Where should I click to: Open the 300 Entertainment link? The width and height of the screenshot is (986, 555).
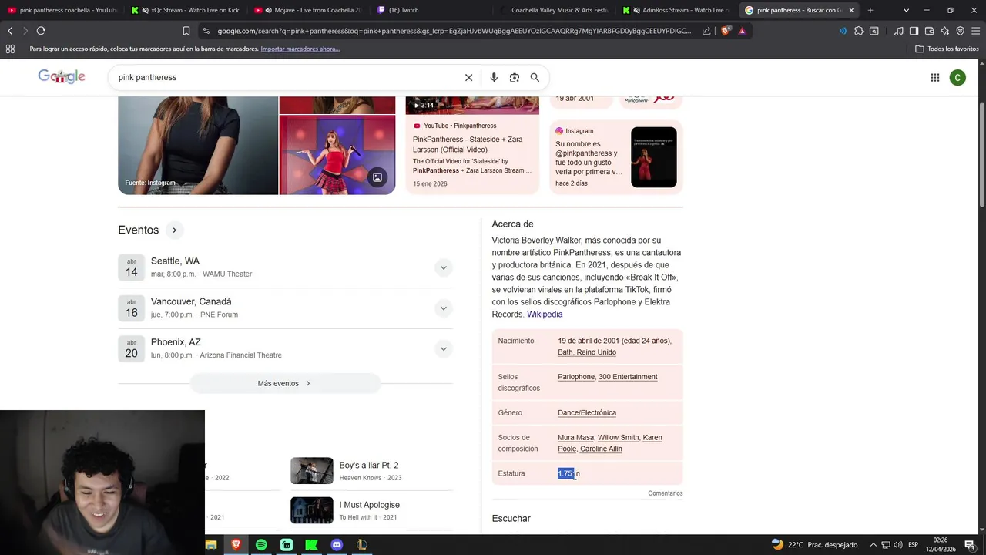pyautogui.click(x=628, y=377)
